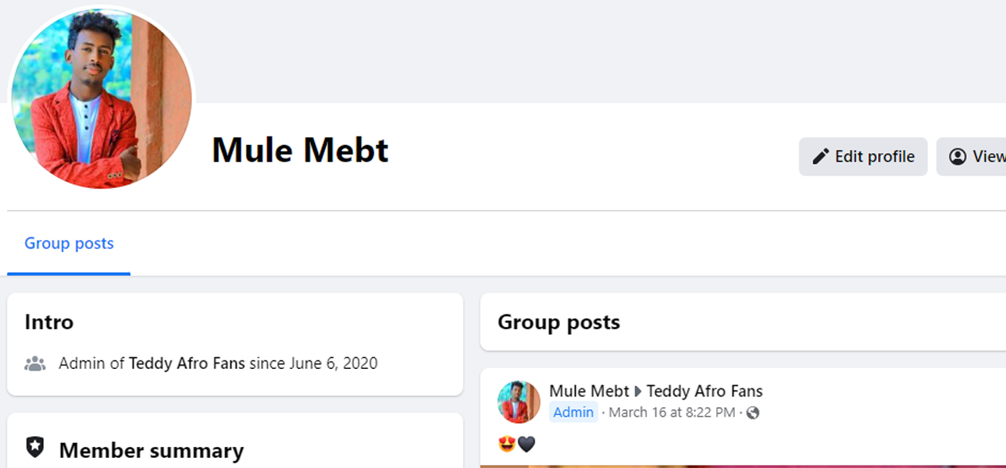Open the March 16 at 8:22 PM timestamp
Image resolution: width=1006 pixels, height=468 pixels.
point(672,413)
